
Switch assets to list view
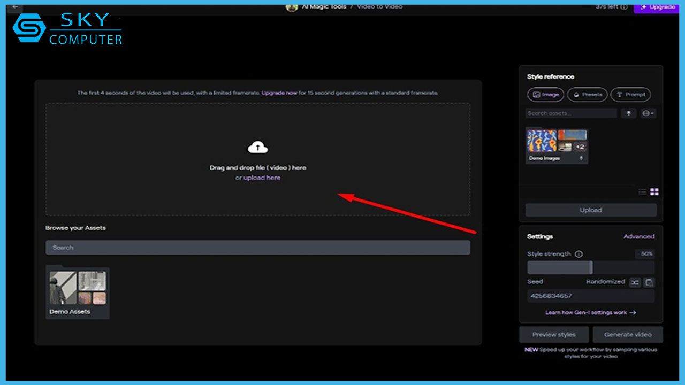(x=643, y=192)
